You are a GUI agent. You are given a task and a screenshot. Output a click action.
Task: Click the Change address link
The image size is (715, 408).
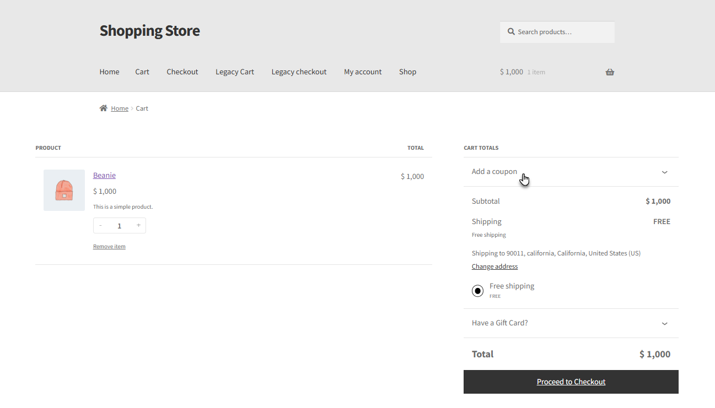point(494,266)
